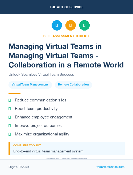Click the text Reduce communication silos
Screen dimensions: 133x175
pos(41,100)
